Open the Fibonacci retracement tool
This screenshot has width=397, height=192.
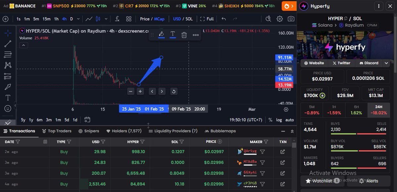8,54
